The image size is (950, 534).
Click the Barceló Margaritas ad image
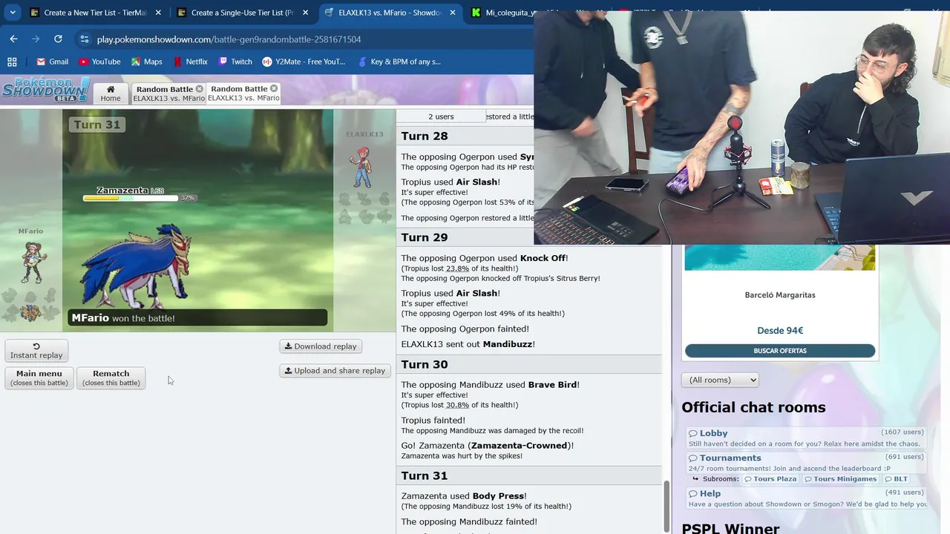780,258
